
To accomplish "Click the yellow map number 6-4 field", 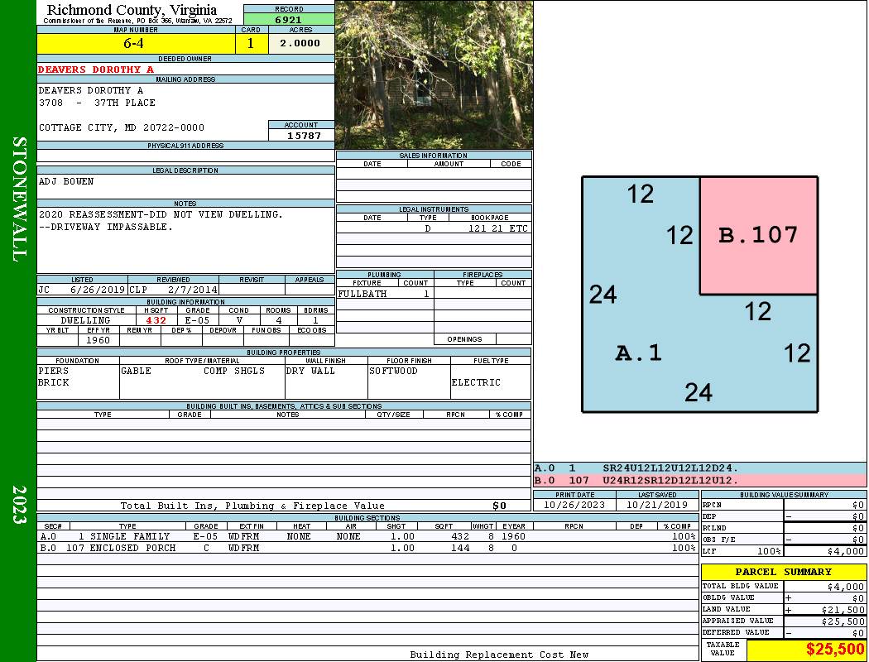I will click(137, 44).
